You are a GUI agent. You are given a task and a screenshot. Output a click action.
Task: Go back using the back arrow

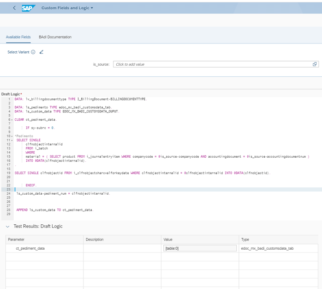14,8
